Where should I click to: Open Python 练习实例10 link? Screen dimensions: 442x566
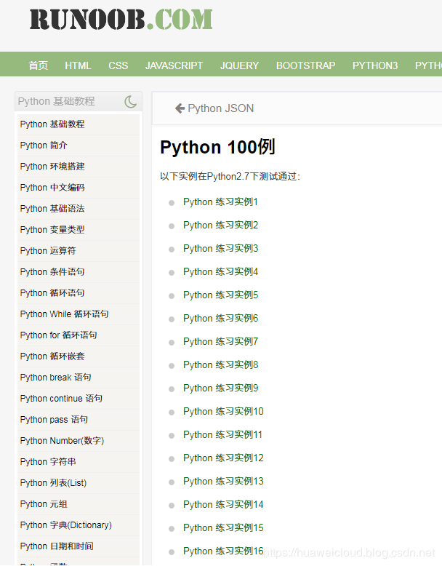point(223,412)
